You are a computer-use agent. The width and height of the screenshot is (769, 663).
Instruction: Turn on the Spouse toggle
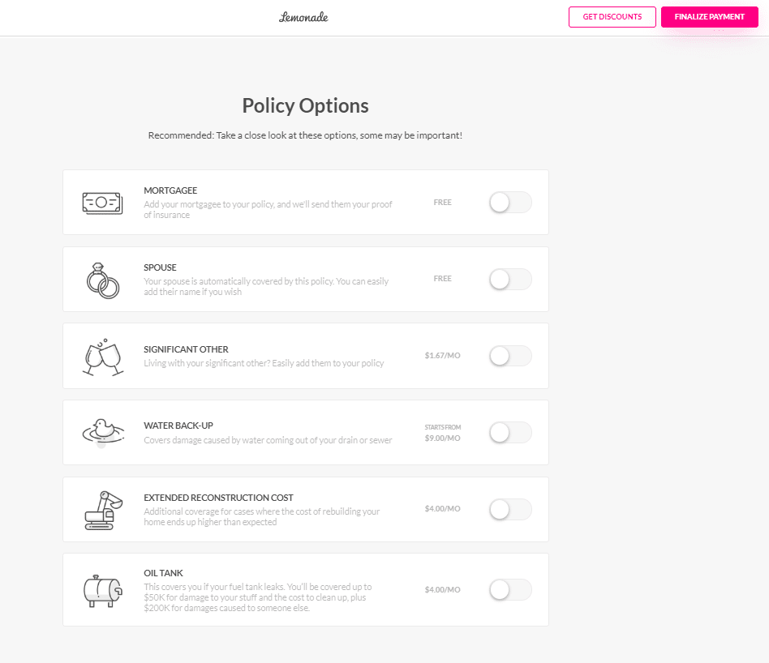(510, 280)
